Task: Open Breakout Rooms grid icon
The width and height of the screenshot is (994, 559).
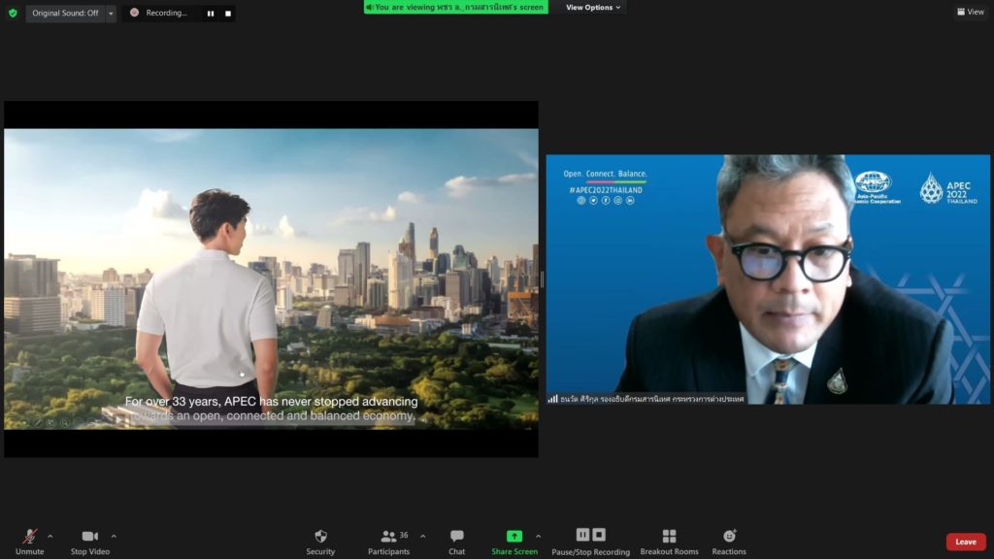Action: tap(669, 537)
